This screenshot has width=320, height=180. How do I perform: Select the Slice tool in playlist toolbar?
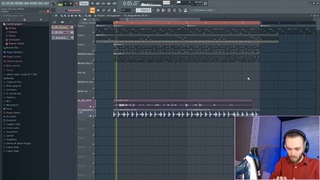pos(79,15)
